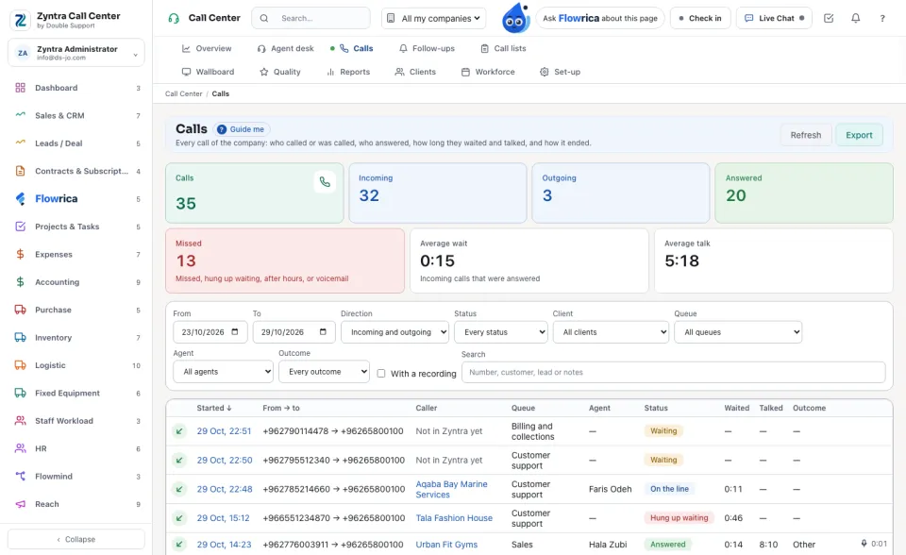The height and width of the screenshot is (555, 906).
Task: Click the Check in button
Action: [x=700, y=19]
